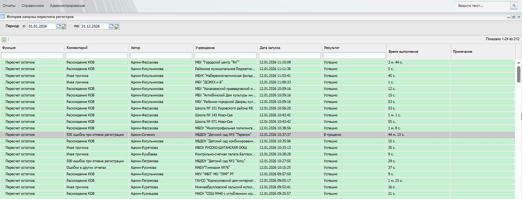Click institution МБУ "ДСЖКХ и Б"

click(209, 82)
